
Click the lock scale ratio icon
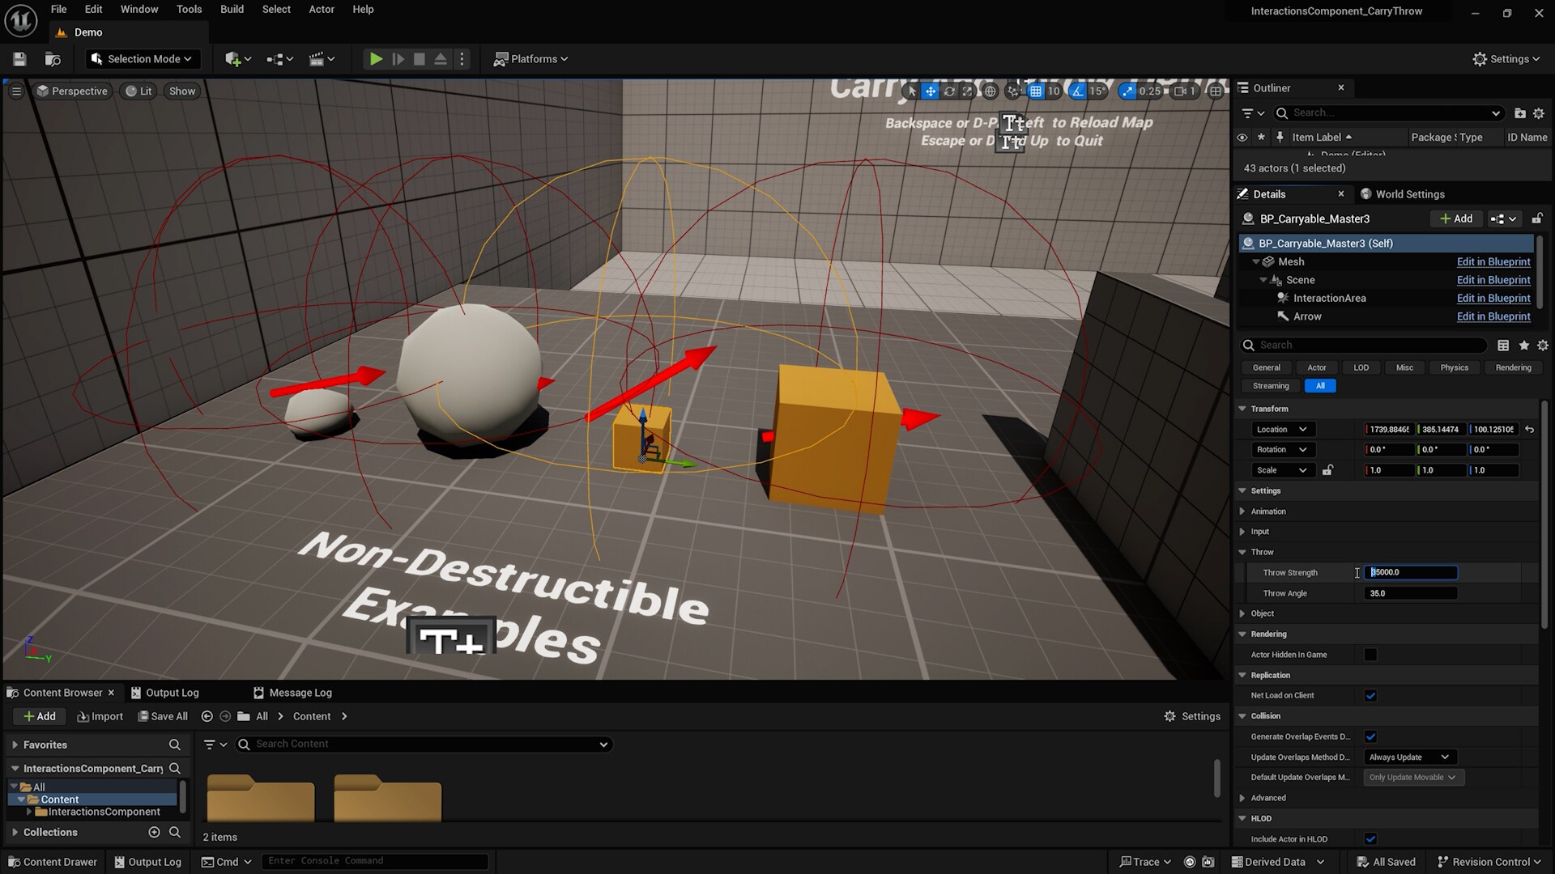[1328, 470]
